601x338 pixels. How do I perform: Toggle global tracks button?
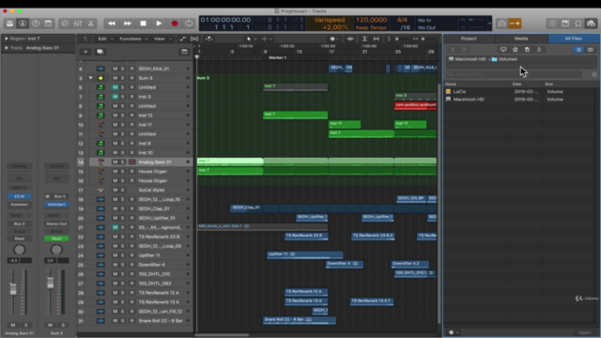pyautogui.click(x=184, y=52)
